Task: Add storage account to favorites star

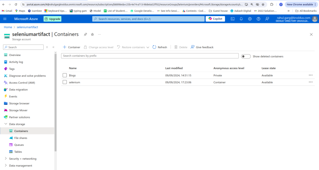Action: point(93,34)
